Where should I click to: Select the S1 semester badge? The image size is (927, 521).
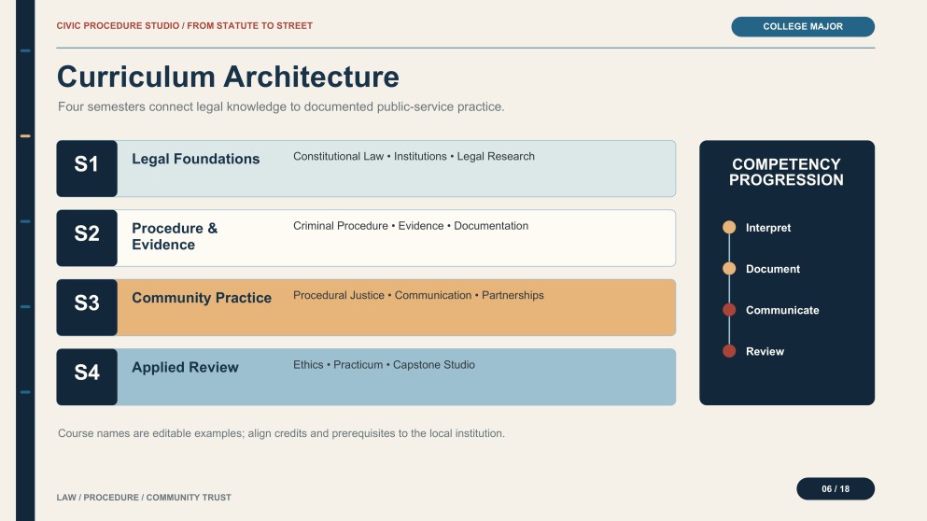87,169
